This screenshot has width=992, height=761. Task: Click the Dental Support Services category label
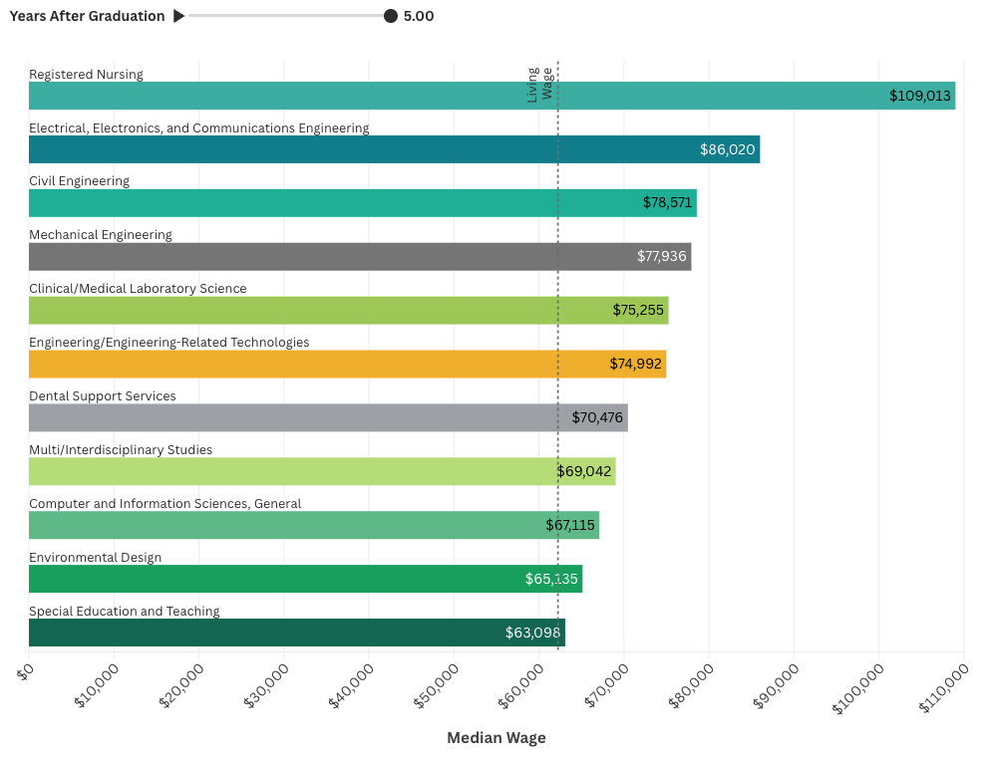click(x=103, y=395)
